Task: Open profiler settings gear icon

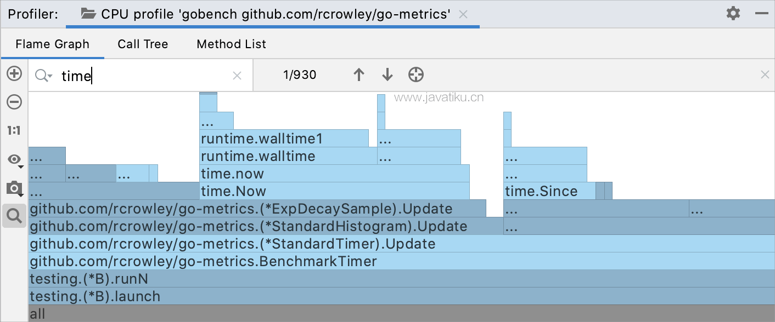Action: [733, 14]
